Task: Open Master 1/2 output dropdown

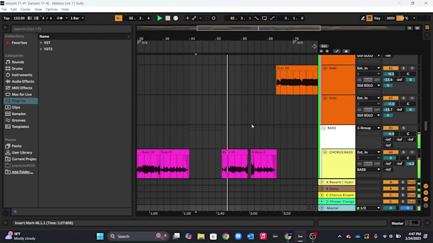Action: [369, 208]
